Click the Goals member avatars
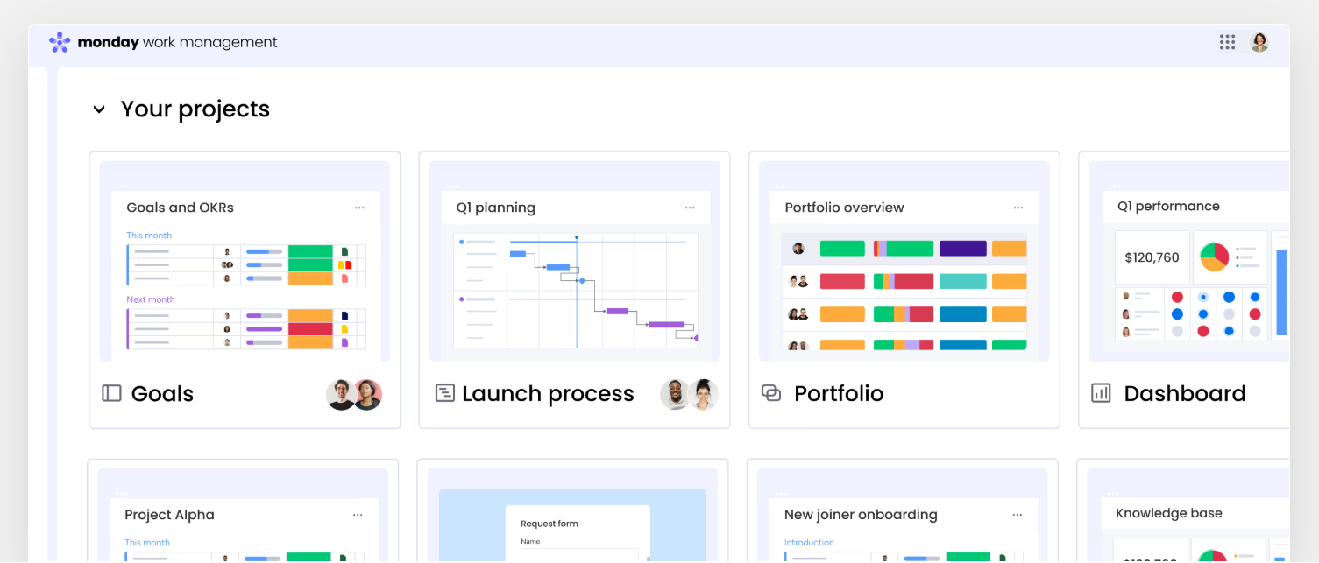Viewport: 1319px width, 563px height. pyautogui.click(x=354, y=395)
